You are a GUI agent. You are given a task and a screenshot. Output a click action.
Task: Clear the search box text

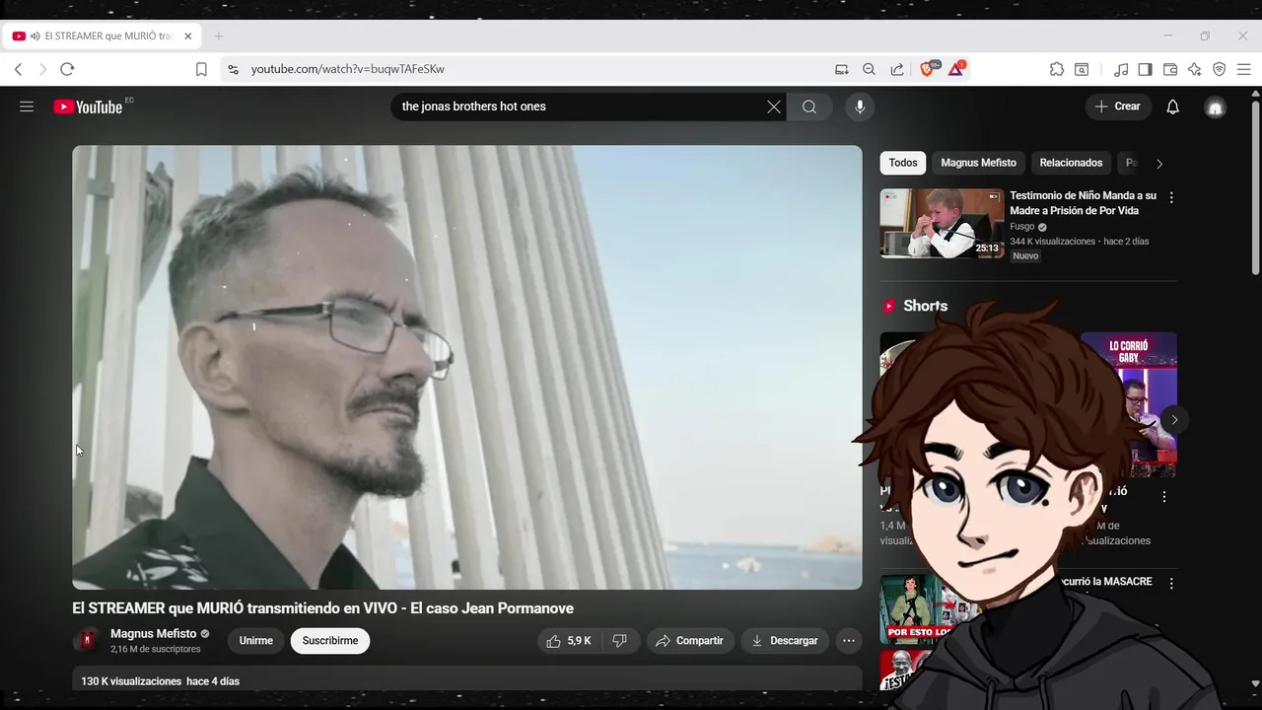click(x=774, y=106)
